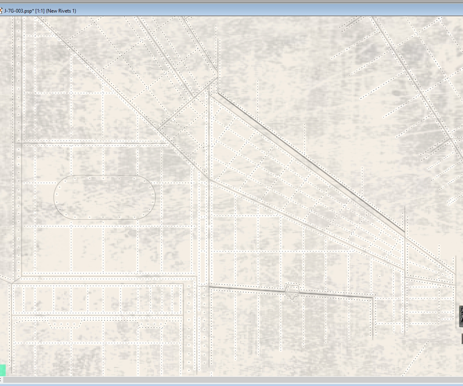The image size is (463, 386).
Task: Click the light blue bar beneath the scrollbar
Action: pyautogui.click(x=231, y=384)
